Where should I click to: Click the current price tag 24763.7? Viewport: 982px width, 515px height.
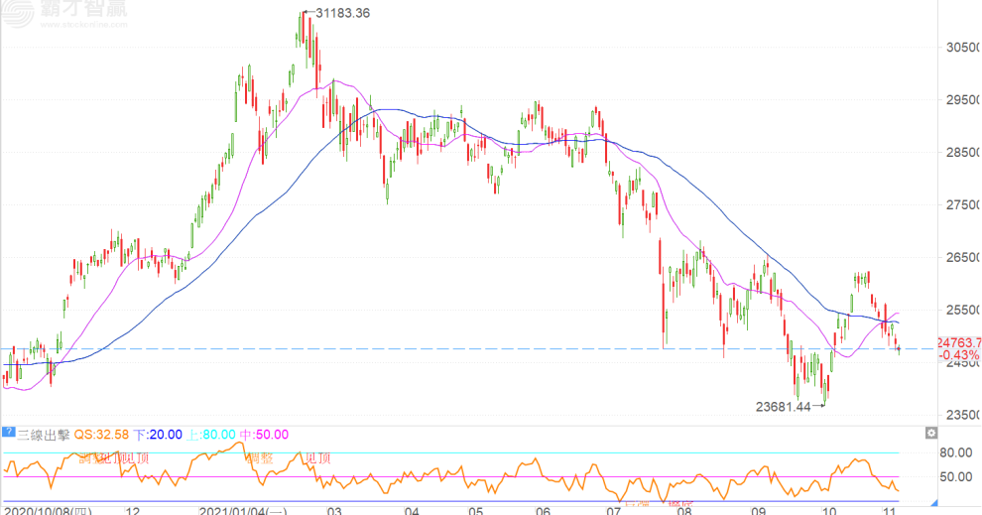click(958, 342)
